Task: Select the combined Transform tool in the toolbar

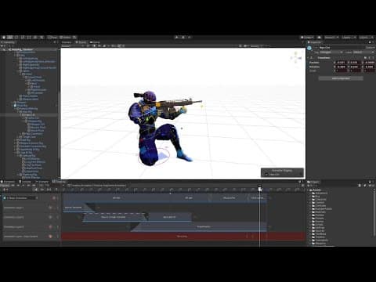Action: coord(35,38)
